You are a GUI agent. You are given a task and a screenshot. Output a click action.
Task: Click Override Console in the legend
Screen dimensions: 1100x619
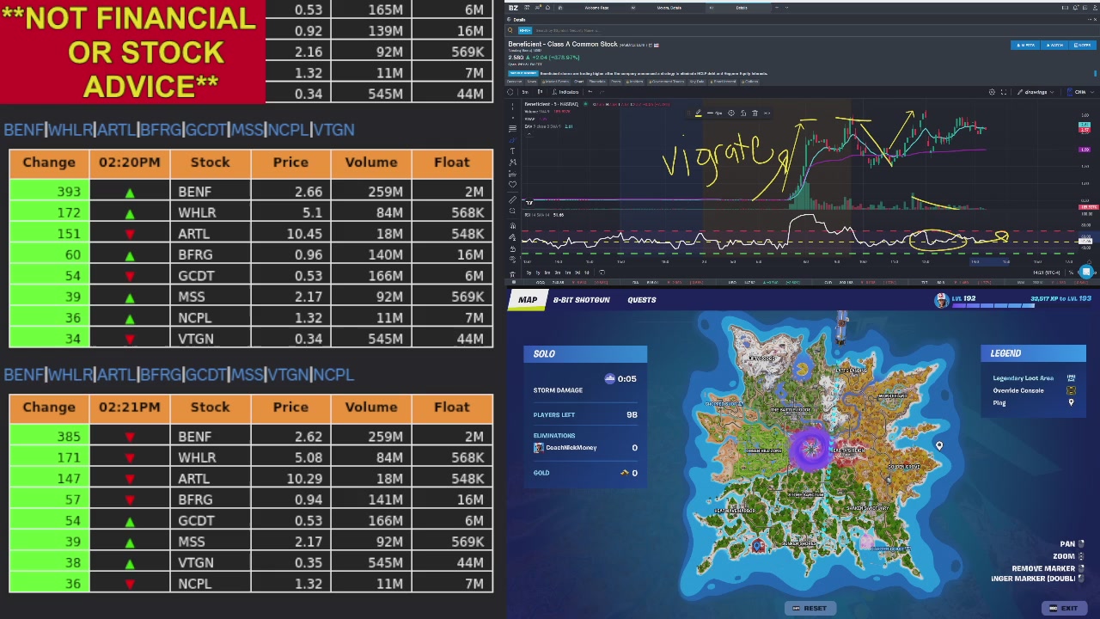tap(1018, 390)
